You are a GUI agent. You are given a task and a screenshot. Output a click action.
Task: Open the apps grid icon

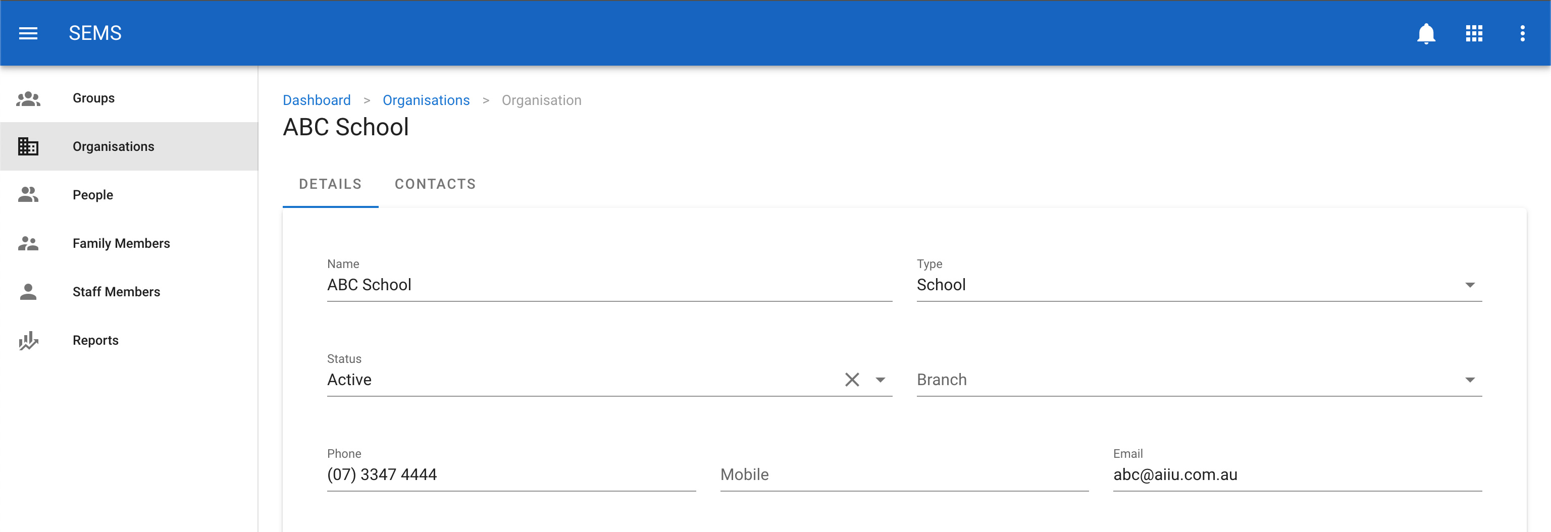pos(1474,33)
